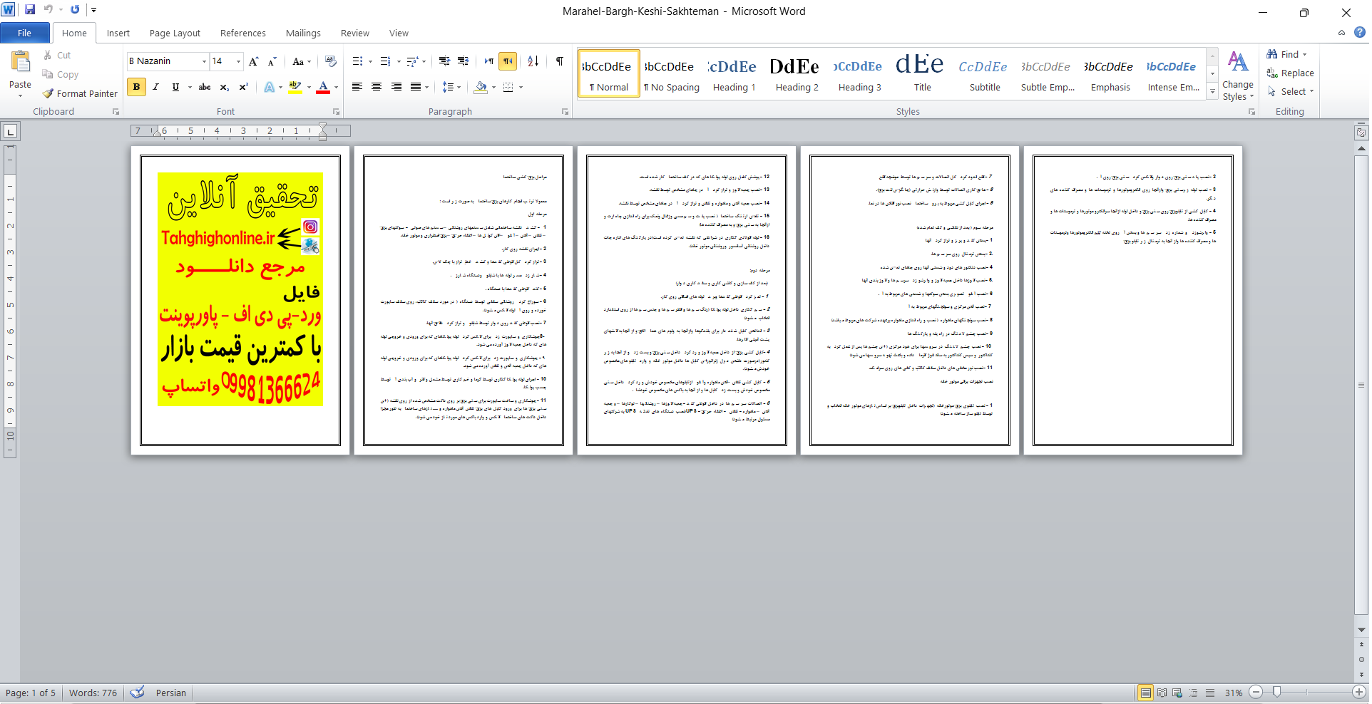Click the Justify alignment icon
The width and height of the screenshot is (1372, 704).
click(415, 87)
